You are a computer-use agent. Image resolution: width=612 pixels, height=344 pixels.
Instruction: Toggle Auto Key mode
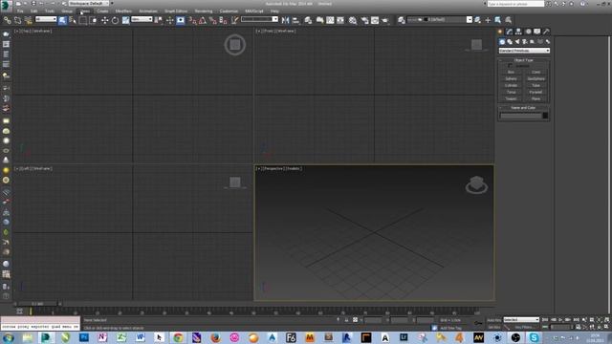point(494,320)
